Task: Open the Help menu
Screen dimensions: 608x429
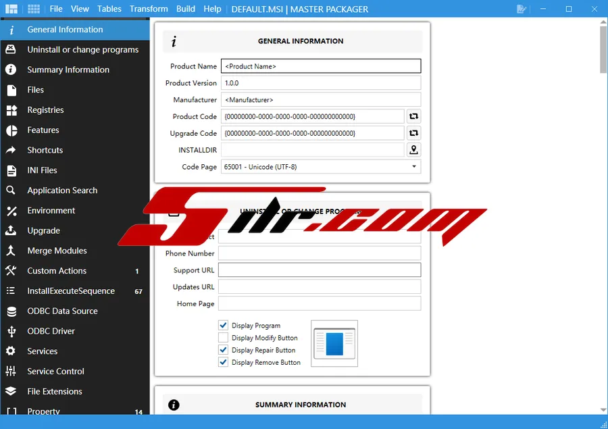Action: [x=212, y=9]
